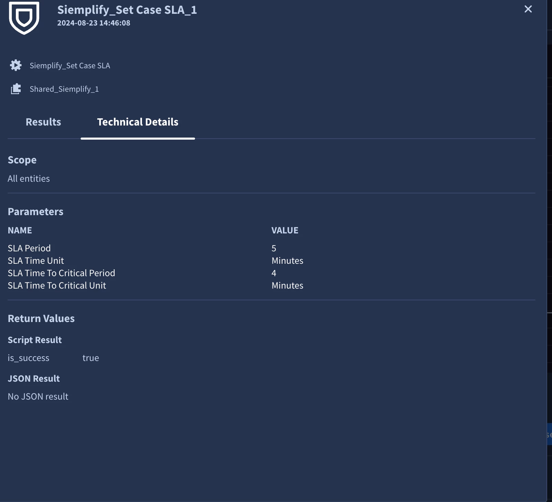552x502 pixels.
Task: Click the value 4 for Critical Period
Action: point(274,273)
